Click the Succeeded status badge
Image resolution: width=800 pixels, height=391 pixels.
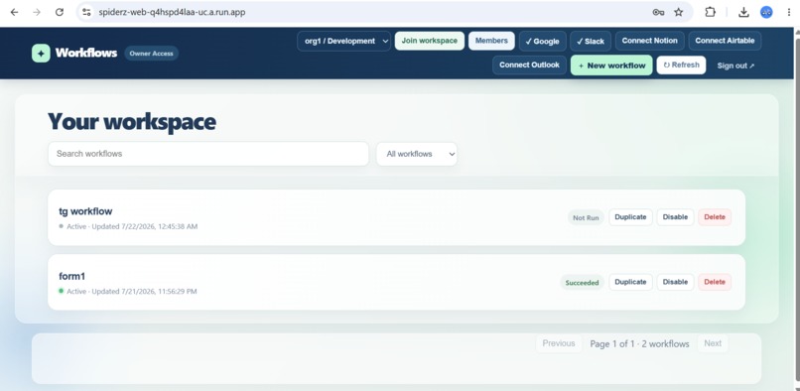pos(583,282)
